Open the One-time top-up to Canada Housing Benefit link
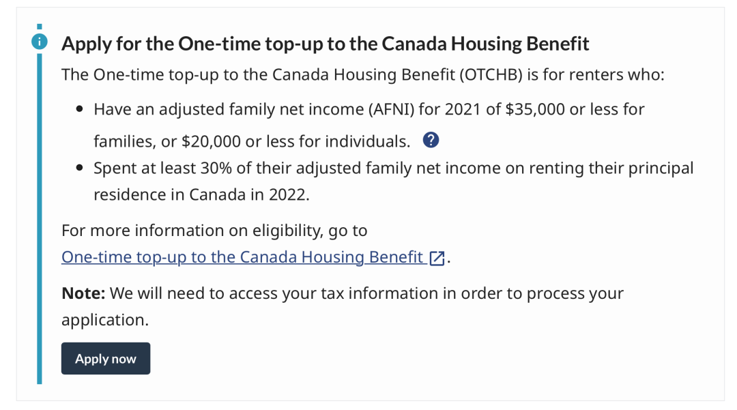The image size is (737, 410). [x=242, y=257]
